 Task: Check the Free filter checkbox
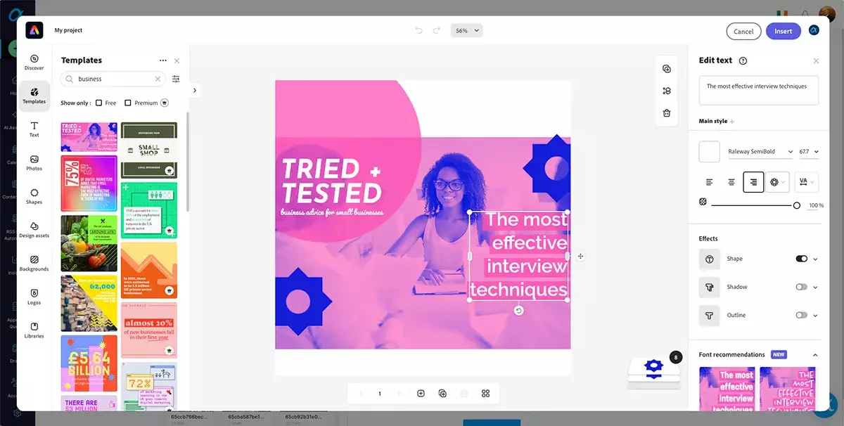(99, 103)
